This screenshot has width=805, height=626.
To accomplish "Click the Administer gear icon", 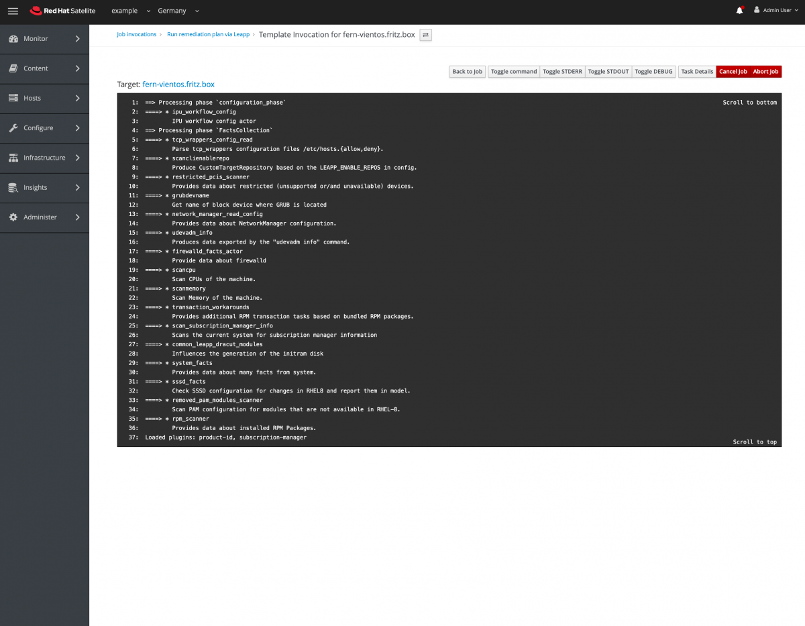I will (x=15, y=217).
